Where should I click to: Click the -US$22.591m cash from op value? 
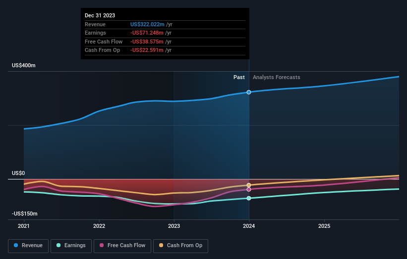147,50
